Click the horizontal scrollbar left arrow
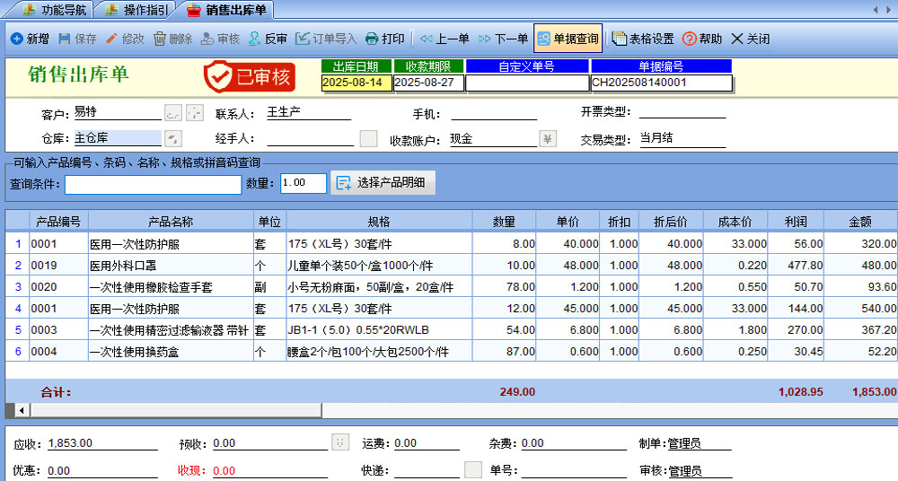This screenshot has width=898, height=481. coord(22,410)
